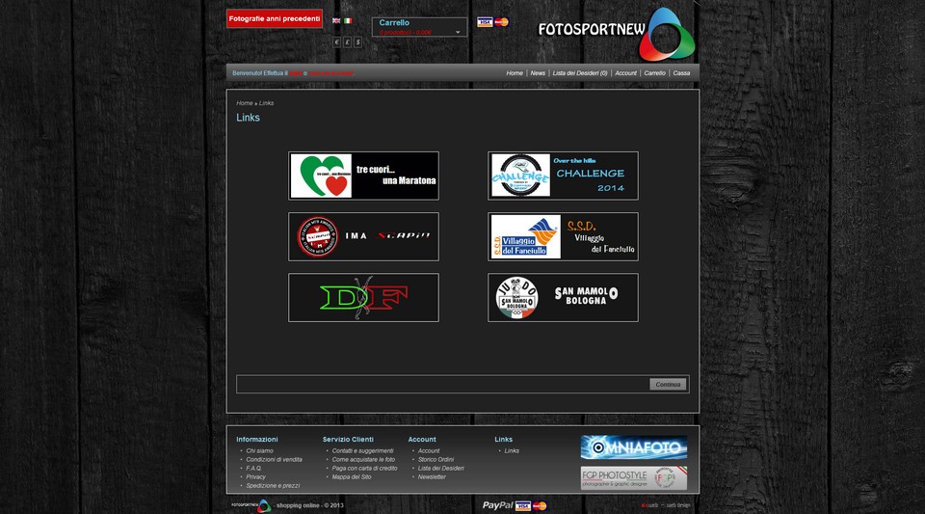
Task: Open Privacy footer link
Action: (256, 476)
